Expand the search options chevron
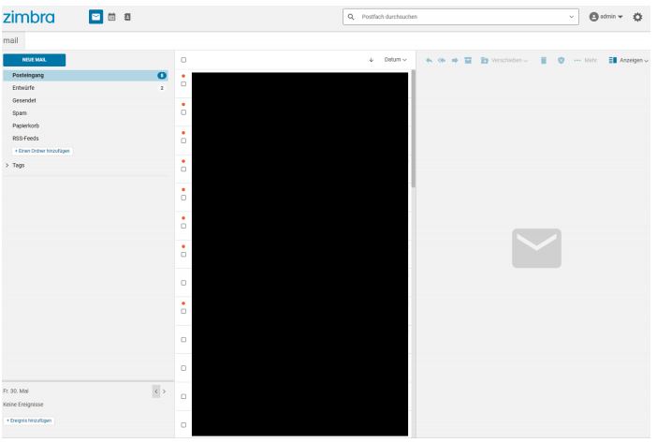 571,17
